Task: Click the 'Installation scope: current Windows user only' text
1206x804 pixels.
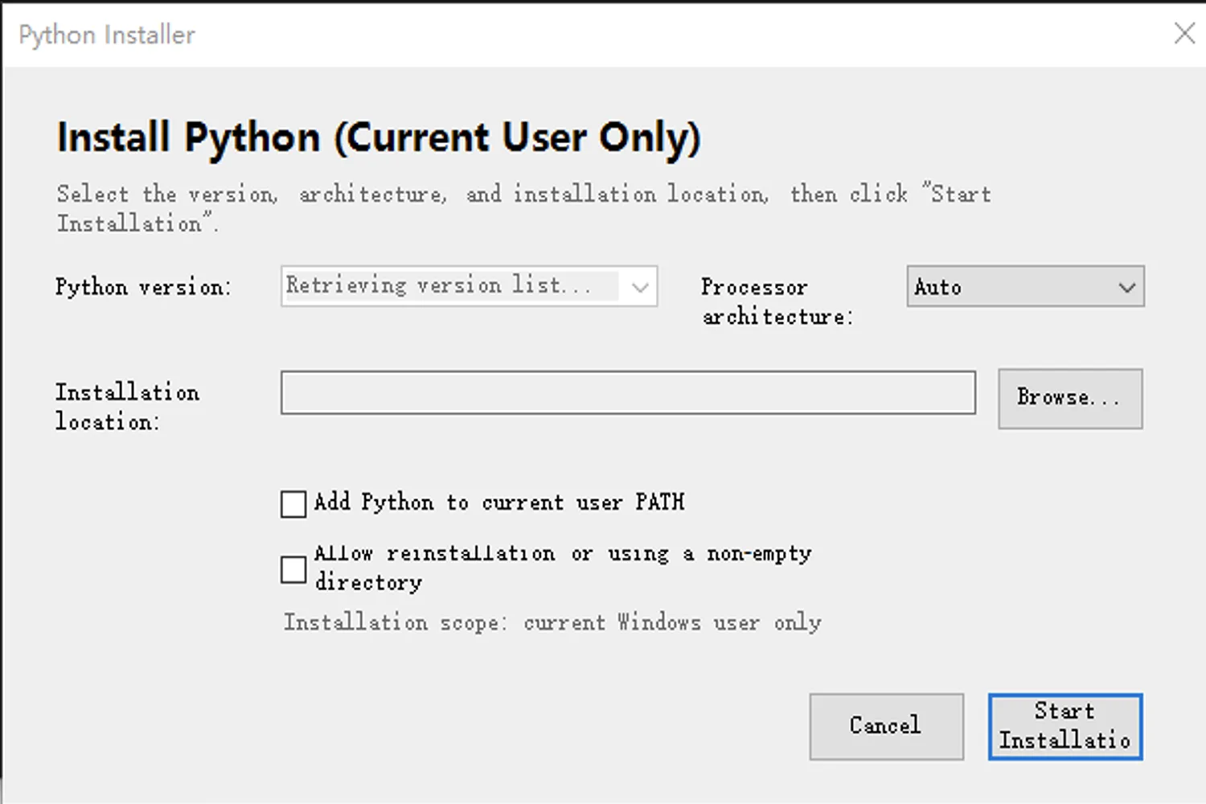Action: click(x=552, y=622)
